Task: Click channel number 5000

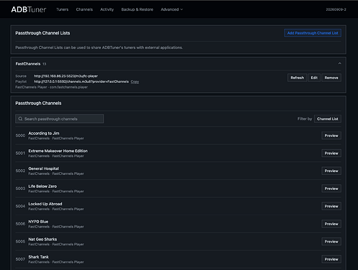Action: point(20,135)
